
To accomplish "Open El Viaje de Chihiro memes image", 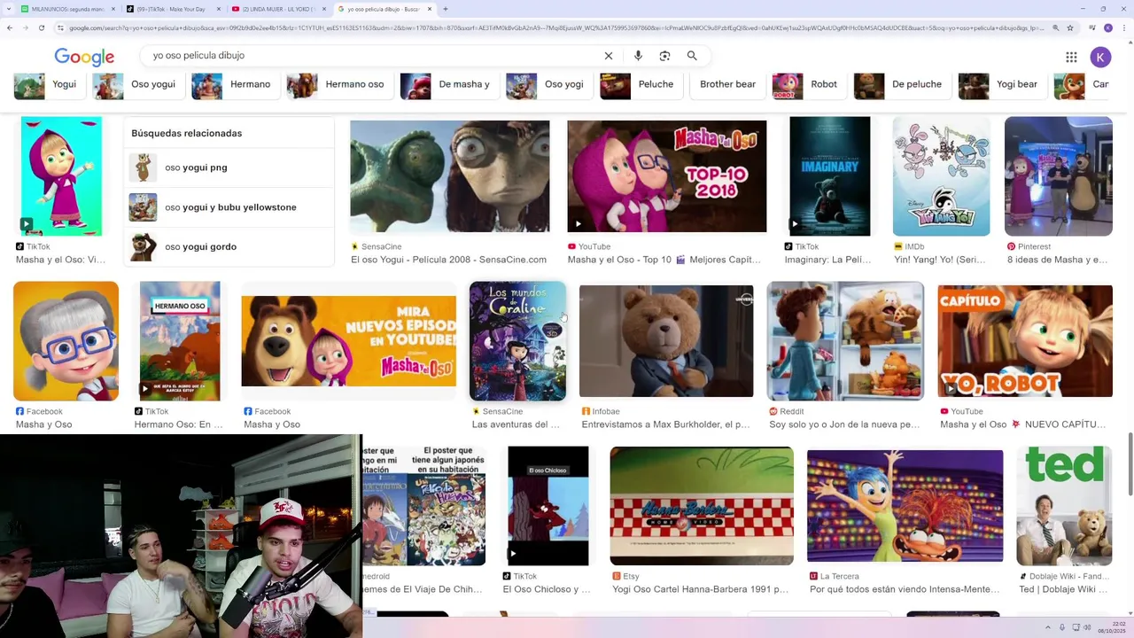I will [424, 506].
